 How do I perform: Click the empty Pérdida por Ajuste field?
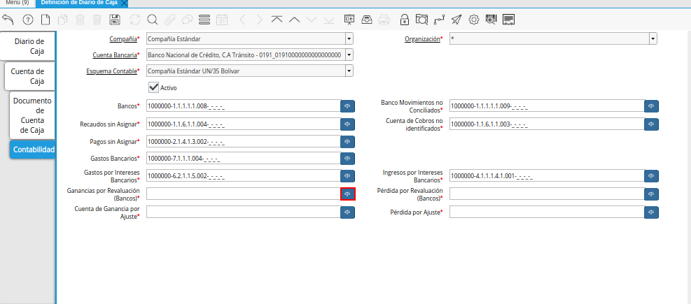tap(547, 212)
